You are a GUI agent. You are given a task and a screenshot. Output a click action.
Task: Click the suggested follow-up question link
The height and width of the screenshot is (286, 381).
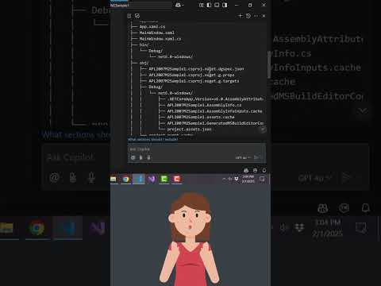coord(152,139)
